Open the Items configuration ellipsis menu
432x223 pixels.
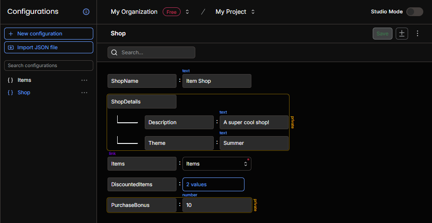pos(84,80)
